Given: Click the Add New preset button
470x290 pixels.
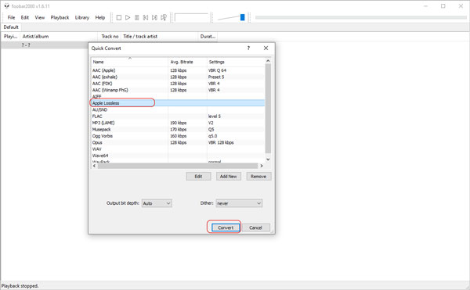Looking at the screenshot, I should [229, 177].
